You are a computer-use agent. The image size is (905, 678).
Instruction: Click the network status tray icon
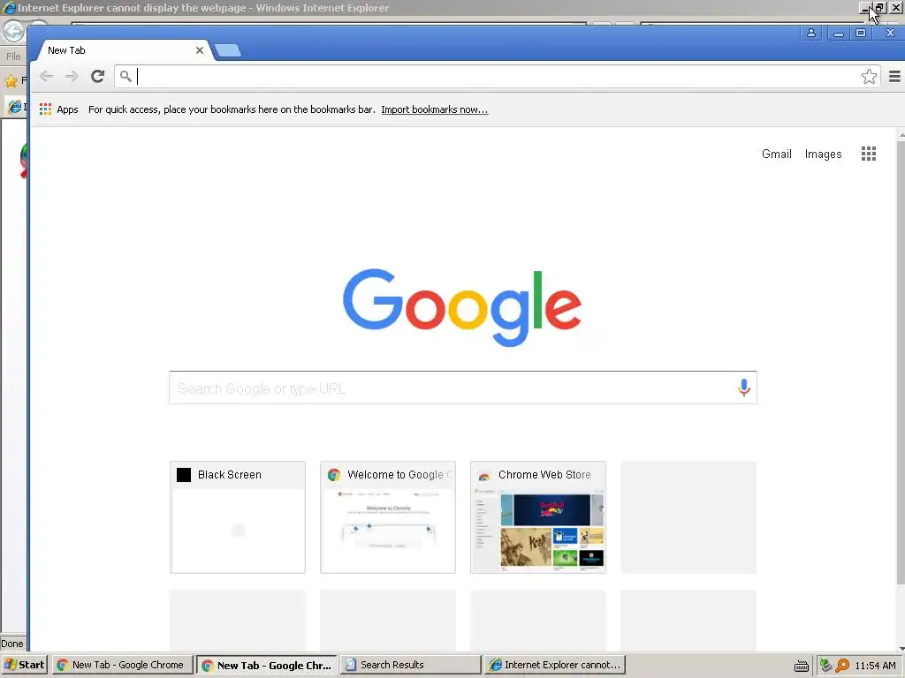pyautogui.click(x=825, y=666)
